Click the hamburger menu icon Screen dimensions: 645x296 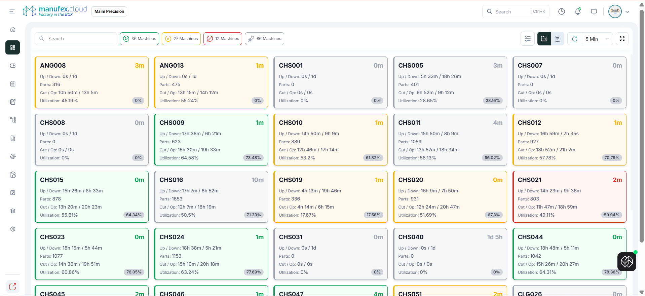tap(12, 11)
